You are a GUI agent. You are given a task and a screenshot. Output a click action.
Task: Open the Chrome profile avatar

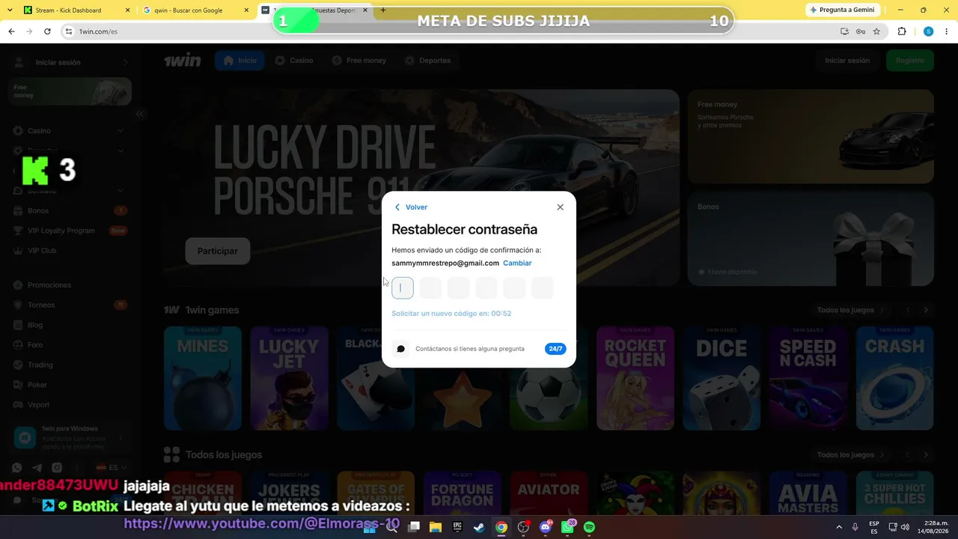928,31
